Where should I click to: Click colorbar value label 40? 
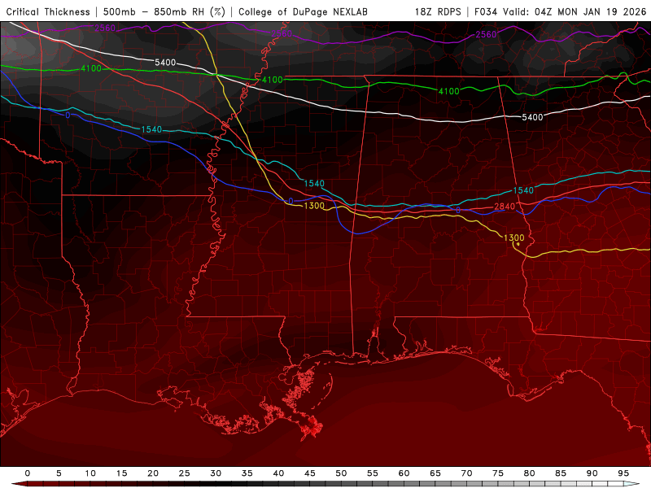point(278,473)
